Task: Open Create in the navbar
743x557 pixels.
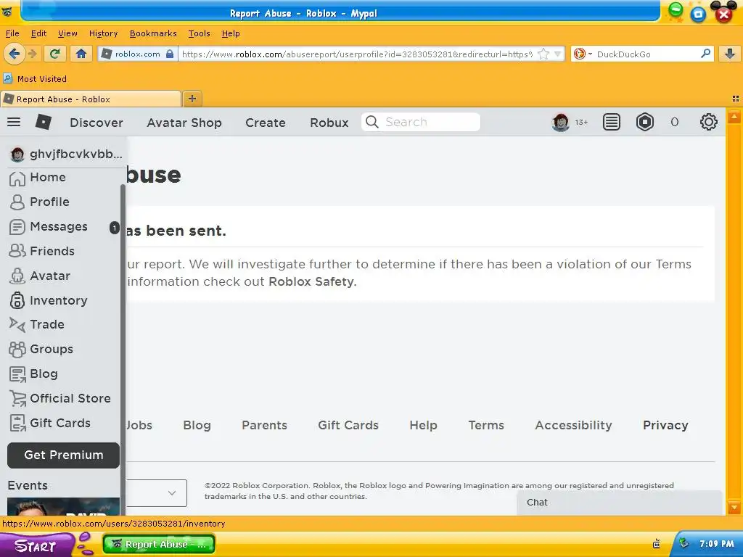Action: coord(266,123)
